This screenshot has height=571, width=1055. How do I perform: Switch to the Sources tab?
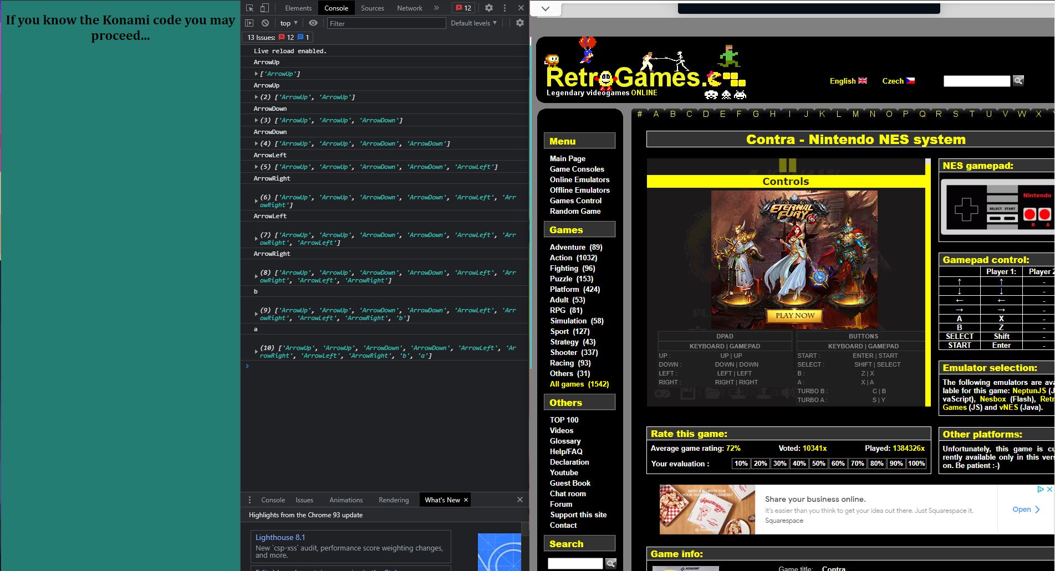(372, 8)
